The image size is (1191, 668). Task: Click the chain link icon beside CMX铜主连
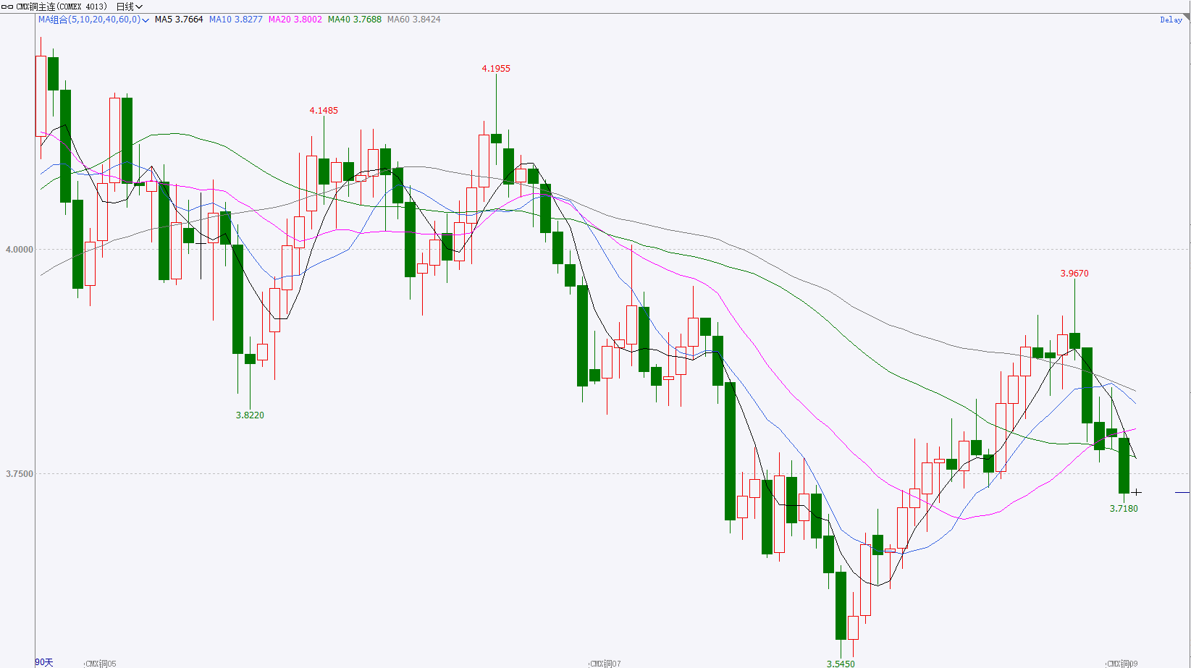[7, 7]
